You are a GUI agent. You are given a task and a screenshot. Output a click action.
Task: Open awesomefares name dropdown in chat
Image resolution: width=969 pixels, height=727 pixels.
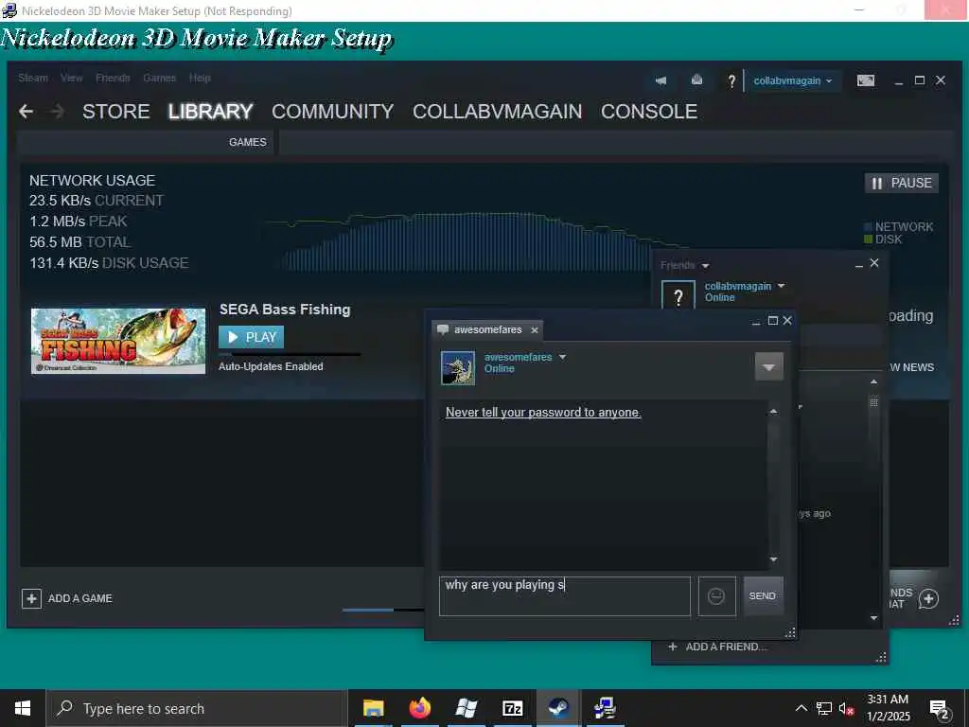tap(562, 357)
